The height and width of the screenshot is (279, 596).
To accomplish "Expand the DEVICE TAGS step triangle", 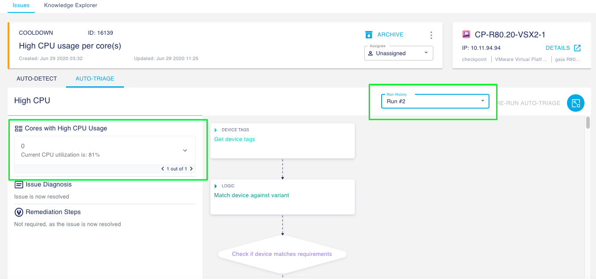I will tap(216, 130).
